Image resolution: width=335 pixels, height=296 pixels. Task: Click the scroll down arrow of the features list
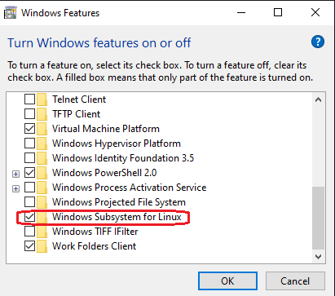318,256
